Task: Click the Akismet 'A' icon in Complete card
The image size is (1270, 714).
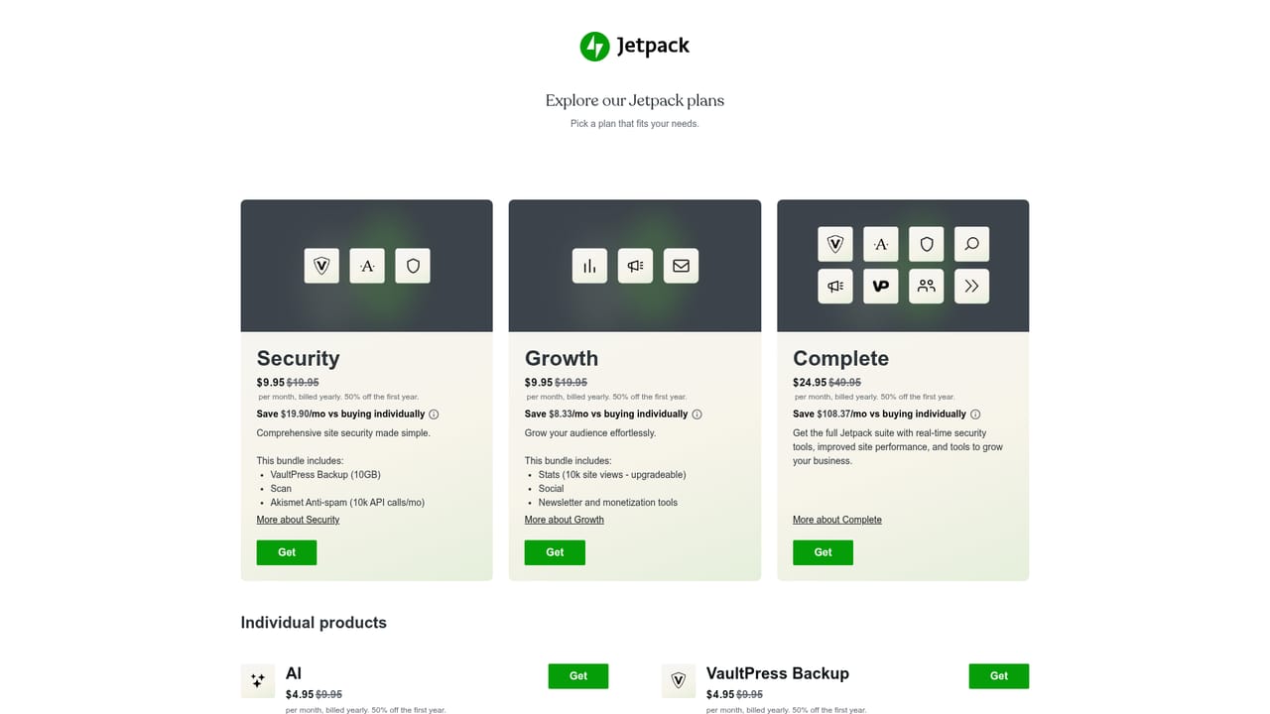Action: [x=881, y=244]
